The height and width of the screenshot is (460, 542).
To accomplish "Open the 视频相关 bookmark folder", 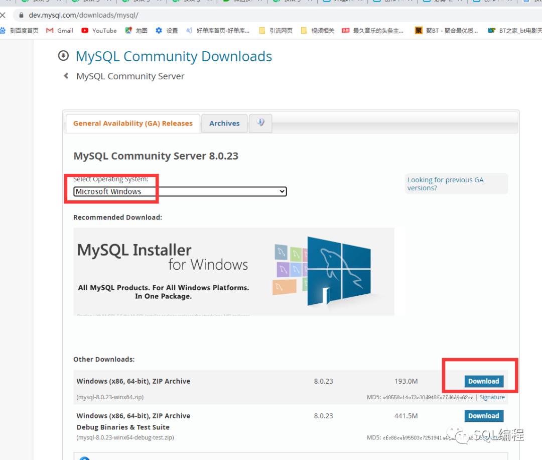I will point(318,31).
